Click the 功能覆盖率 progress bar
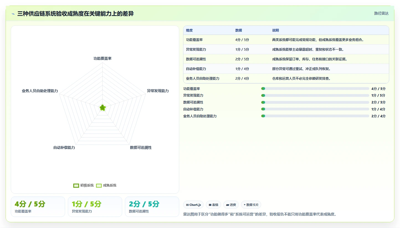The image size is (400, 228). (x=315, y=89)
